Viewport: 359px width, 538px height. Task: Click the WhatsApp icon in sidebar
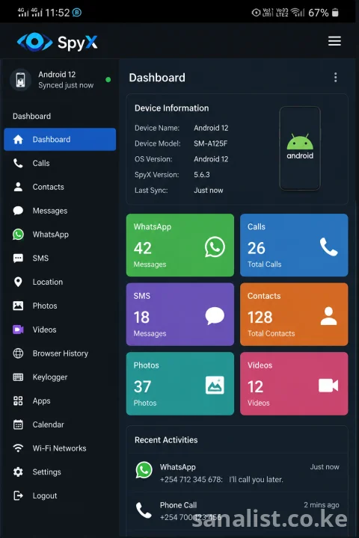point(18,235)
